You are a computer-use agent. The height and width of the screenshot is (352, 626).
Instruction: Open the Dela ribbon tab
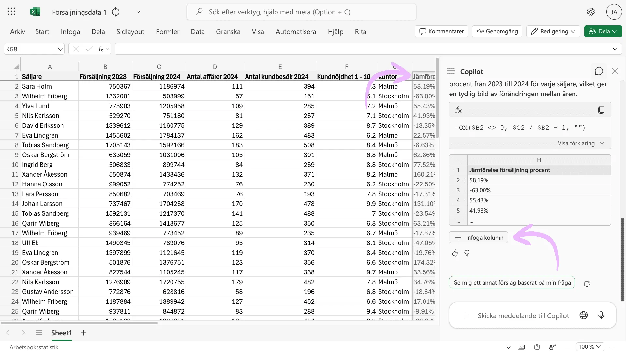[x=98, y=31]
